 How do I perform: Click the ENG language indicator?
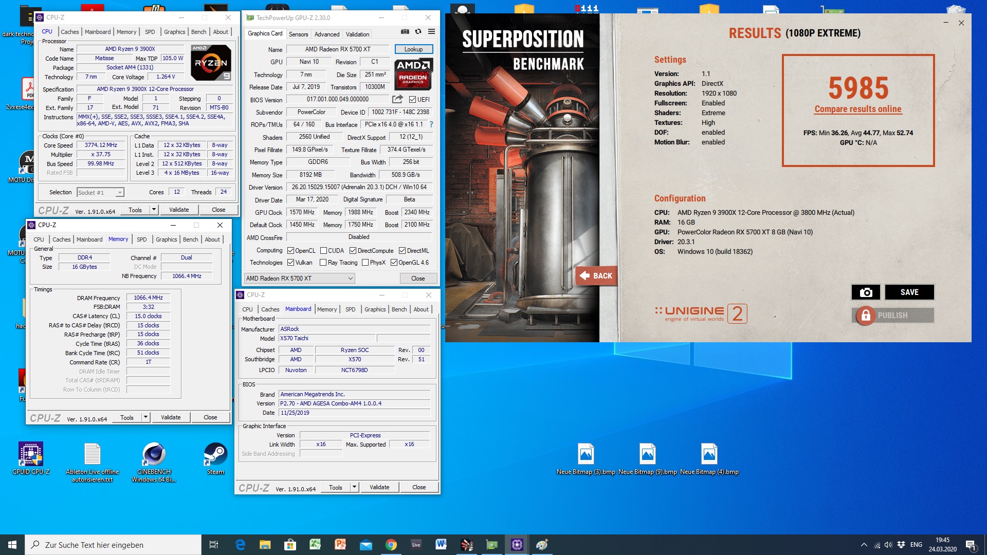916,545
